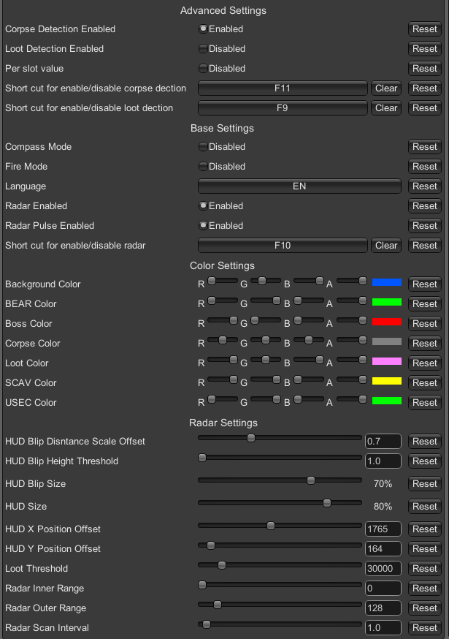
Task: Reset the HUD Size setting
Action: (x=425, y=506)
